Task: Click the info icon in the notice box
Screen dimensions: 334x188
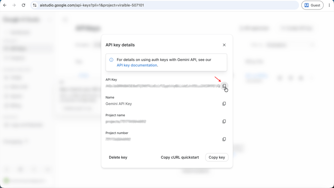Action: pyautogui.click(x=111, y=60)
